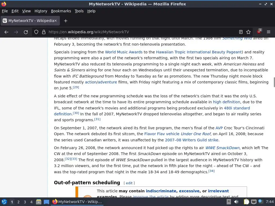The width and height of the screenshot is (275, 206).
Task: Open 2007–08 Writers Guild strike link
Action: coord(191,140)
